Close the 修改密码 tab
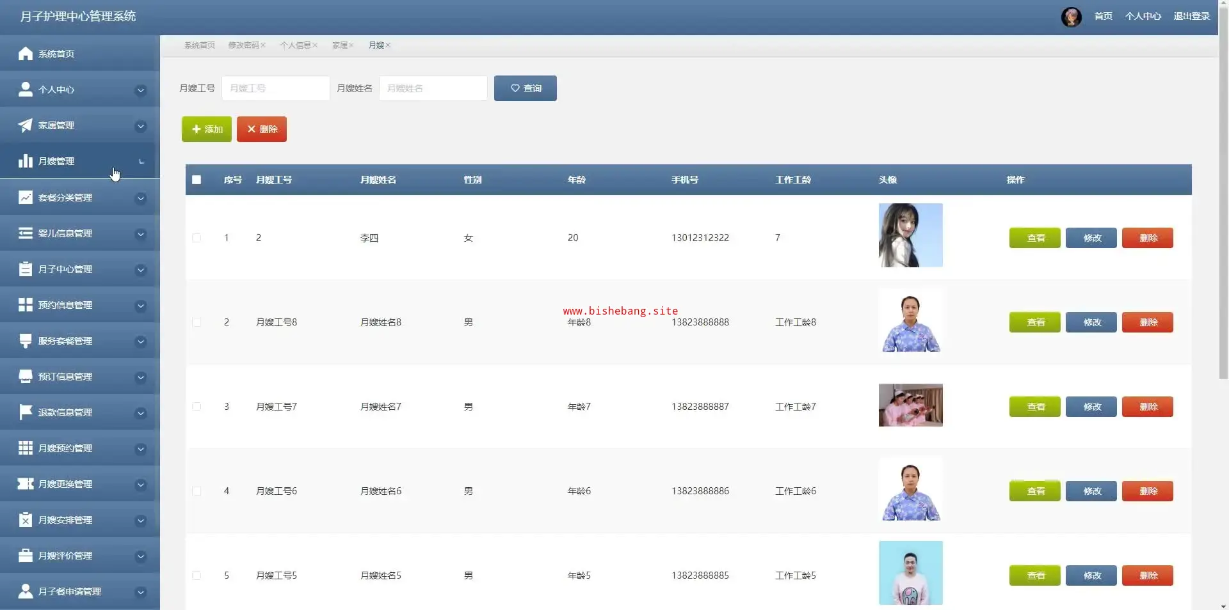The image size is (1229, 610). point(263,45)
